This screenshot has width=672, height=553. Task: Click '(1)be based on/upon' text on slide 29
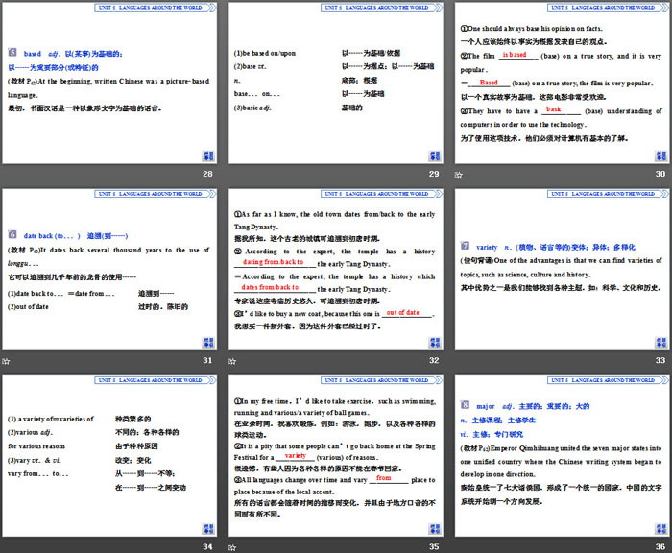coord(265,53)
